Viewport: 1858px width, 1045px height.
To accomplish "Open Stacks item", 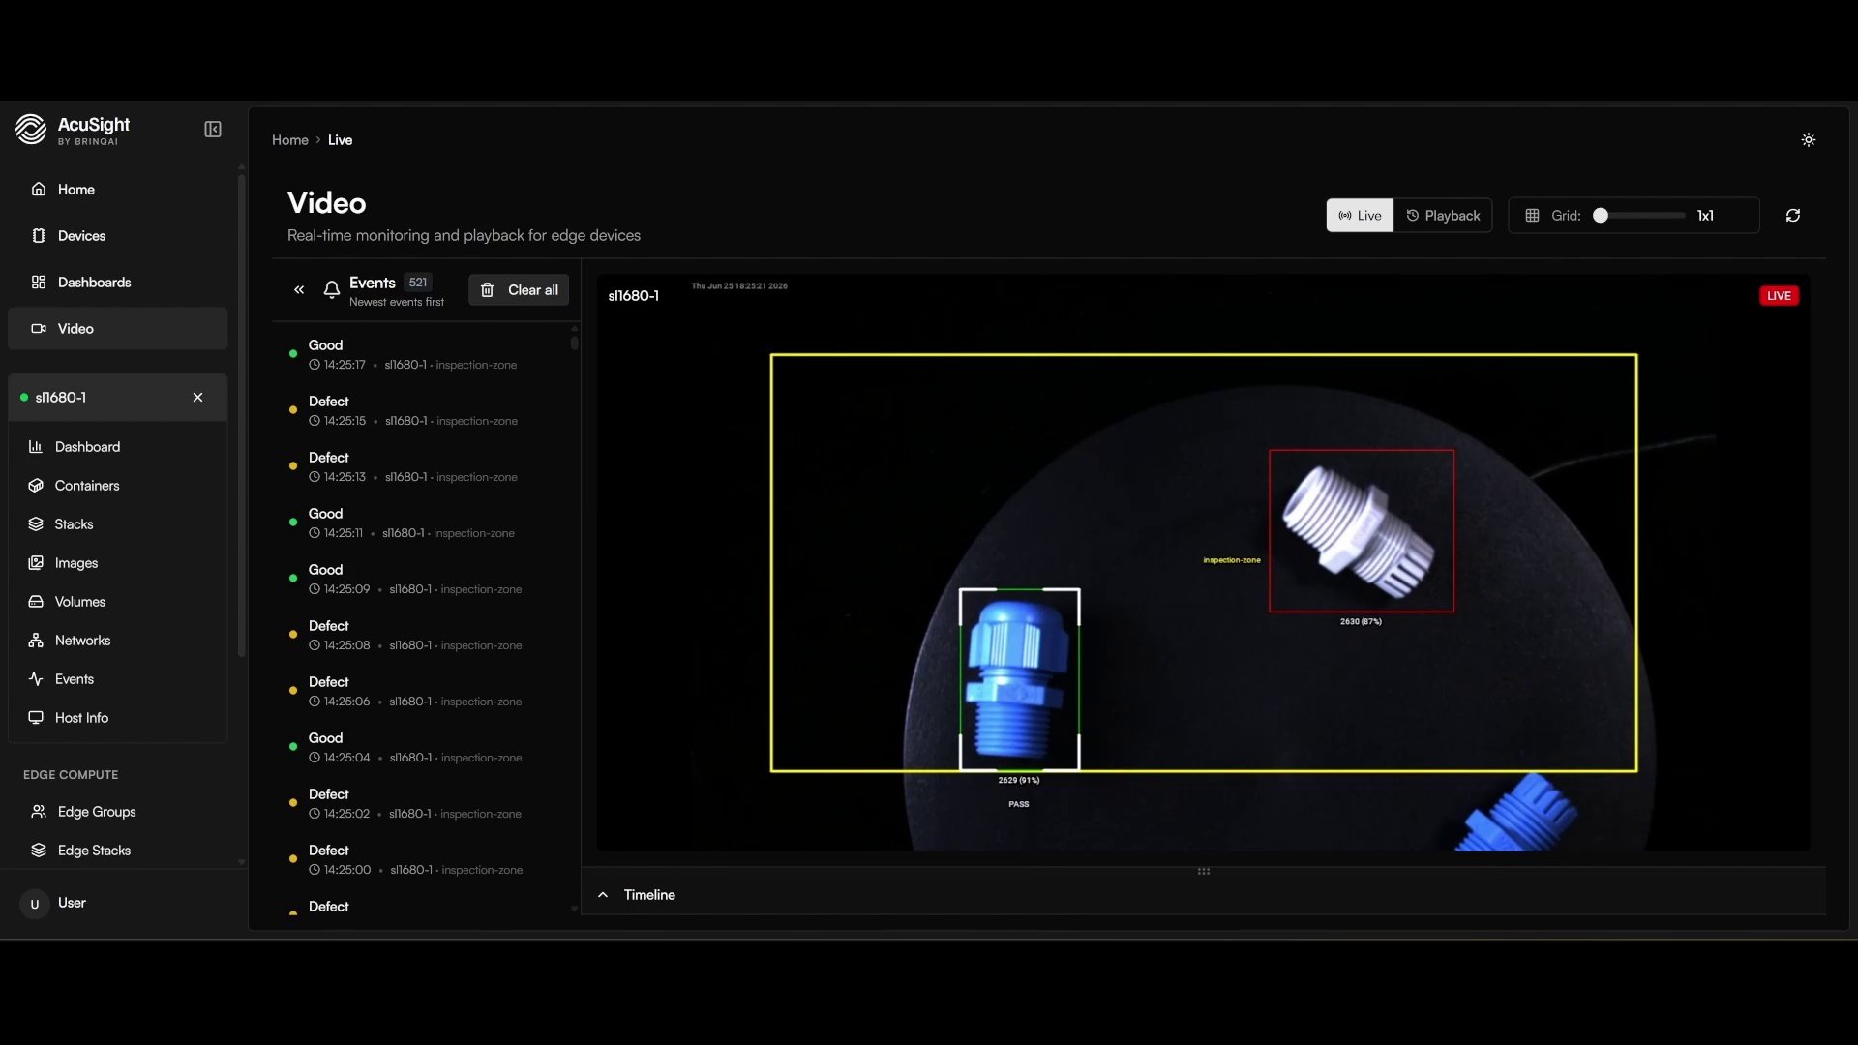I will (x=118, y=524).
